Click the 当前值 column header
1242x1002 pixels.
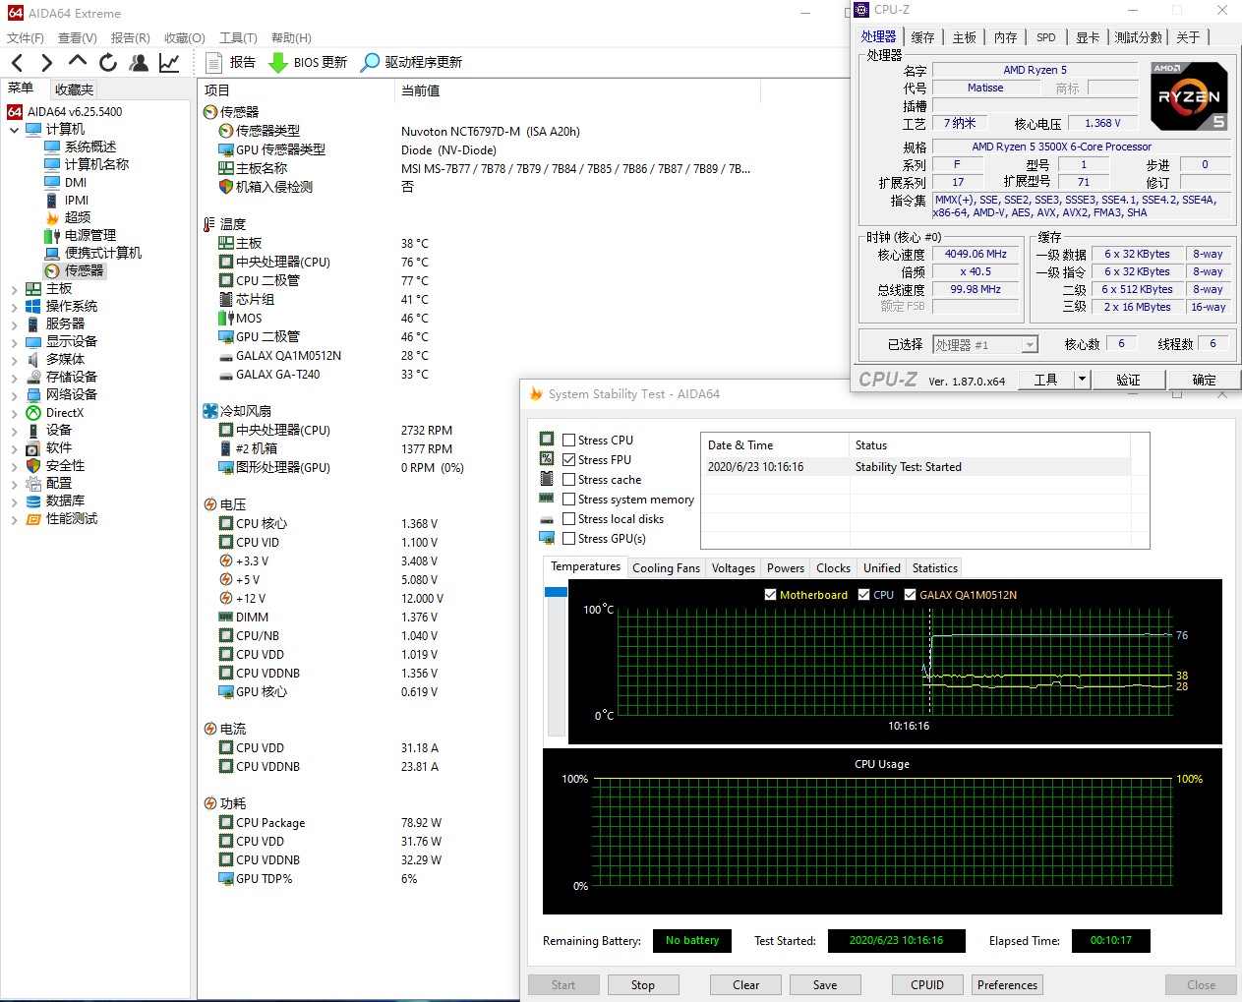coord(420,90)
